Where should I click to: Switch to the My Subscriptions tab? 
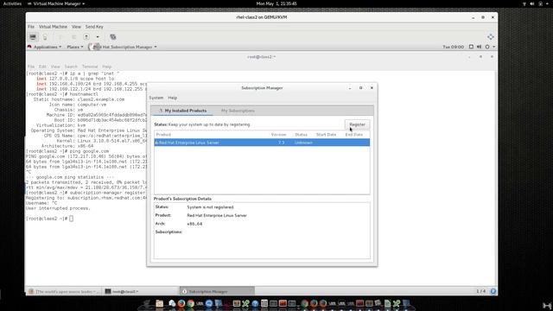tap(238, 111)
